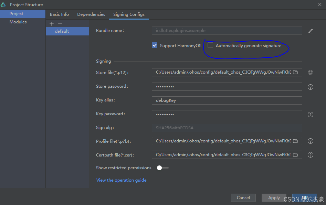Click the pencil edit icon beside Bundle name
This screenshot has width=326, height=205.
tap(311, 31)
